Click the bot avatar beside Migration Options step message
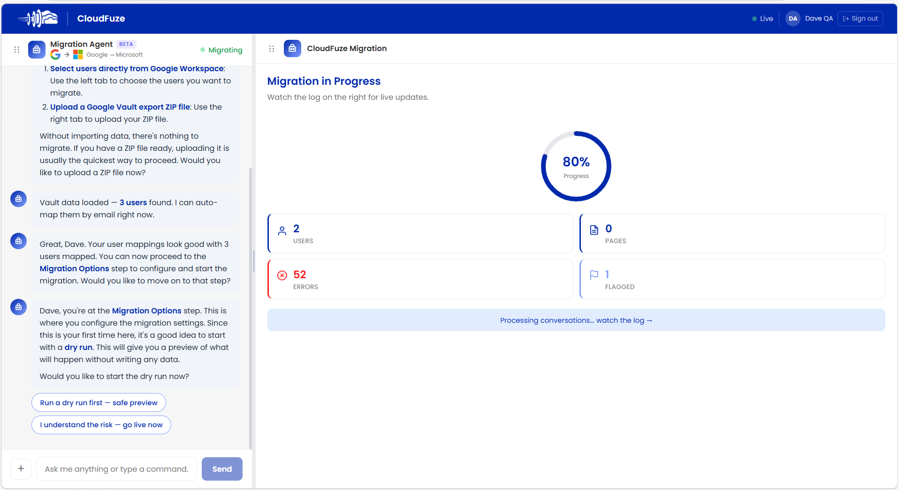This screenshot has height=490, width=899. pyautogui.click(x=18, y=307)
